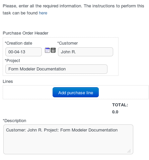Click the *Description label
Screen dimensions: 149x160
point(14,121)
